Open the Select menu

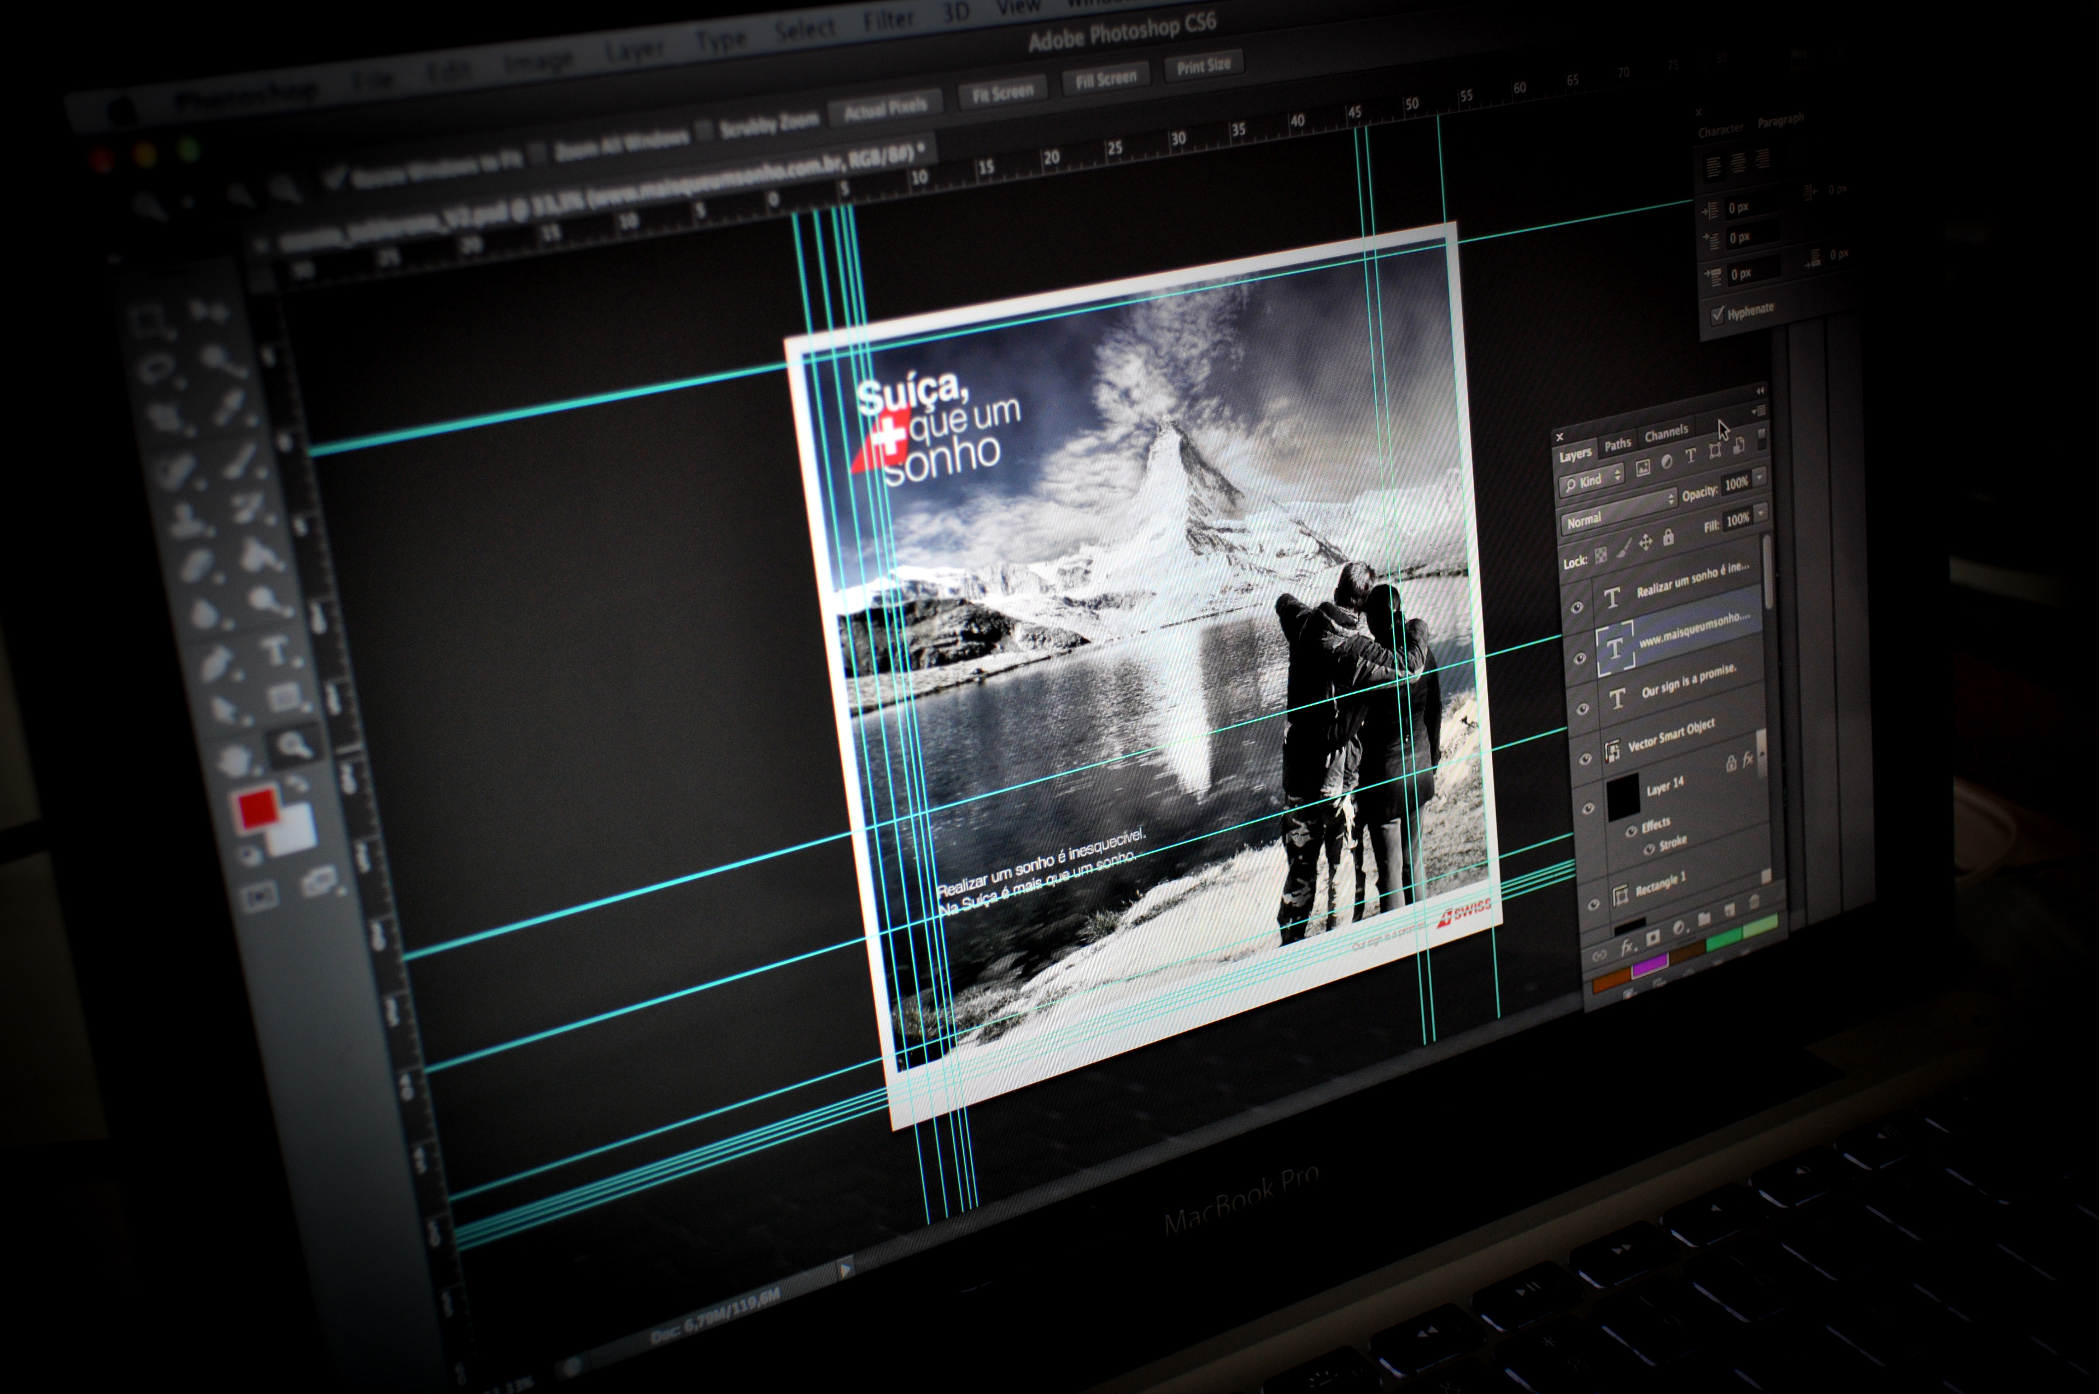coord(805,31)
